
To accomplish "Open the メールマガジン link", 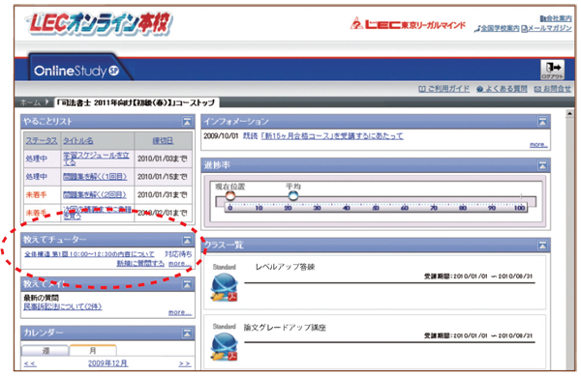I will tap(546, 28).
